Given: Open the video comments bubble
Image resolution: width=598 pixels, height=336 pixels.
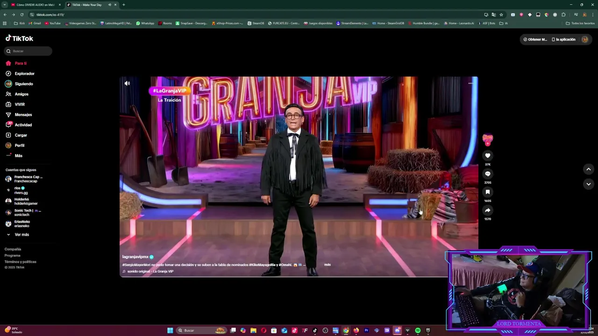Looking at the screenshot, I should point(488,174).
